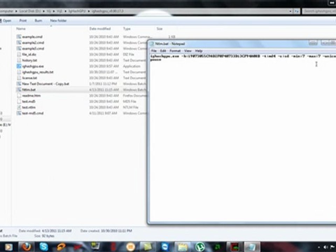The height and width of the screenshot is (252, 336).
Task: Select the license.txt file icon
Action: tap(19, 78)
